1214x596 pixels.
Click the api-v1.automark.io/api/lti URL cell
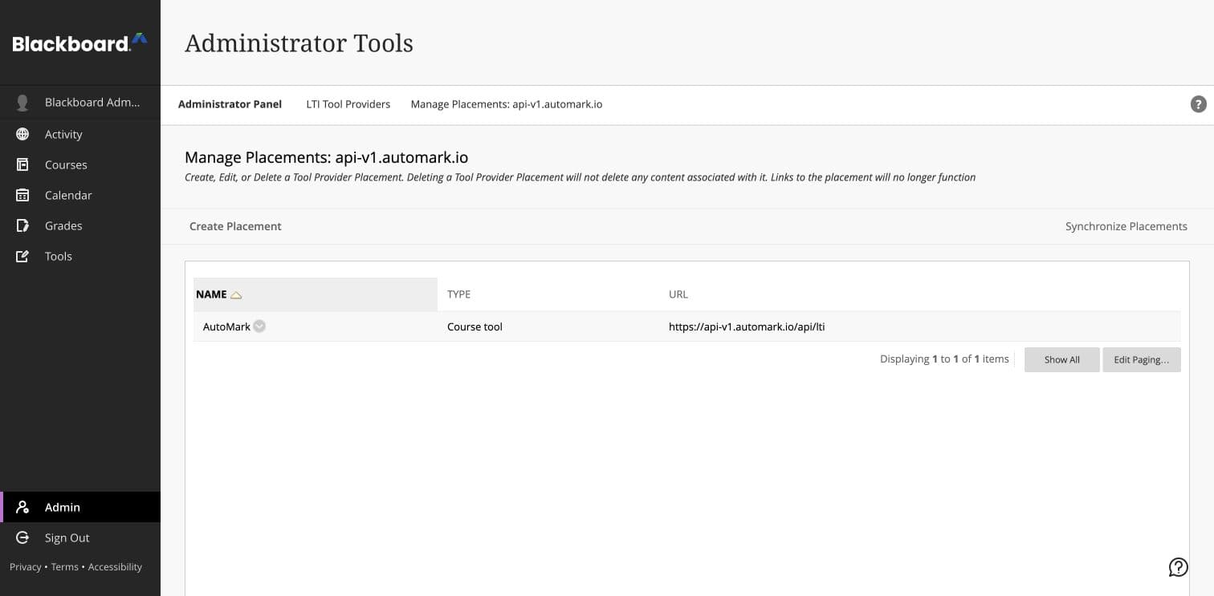point(747,326)
